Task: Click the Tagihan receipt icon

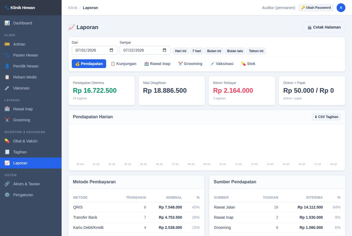Action: coord(7,152)
